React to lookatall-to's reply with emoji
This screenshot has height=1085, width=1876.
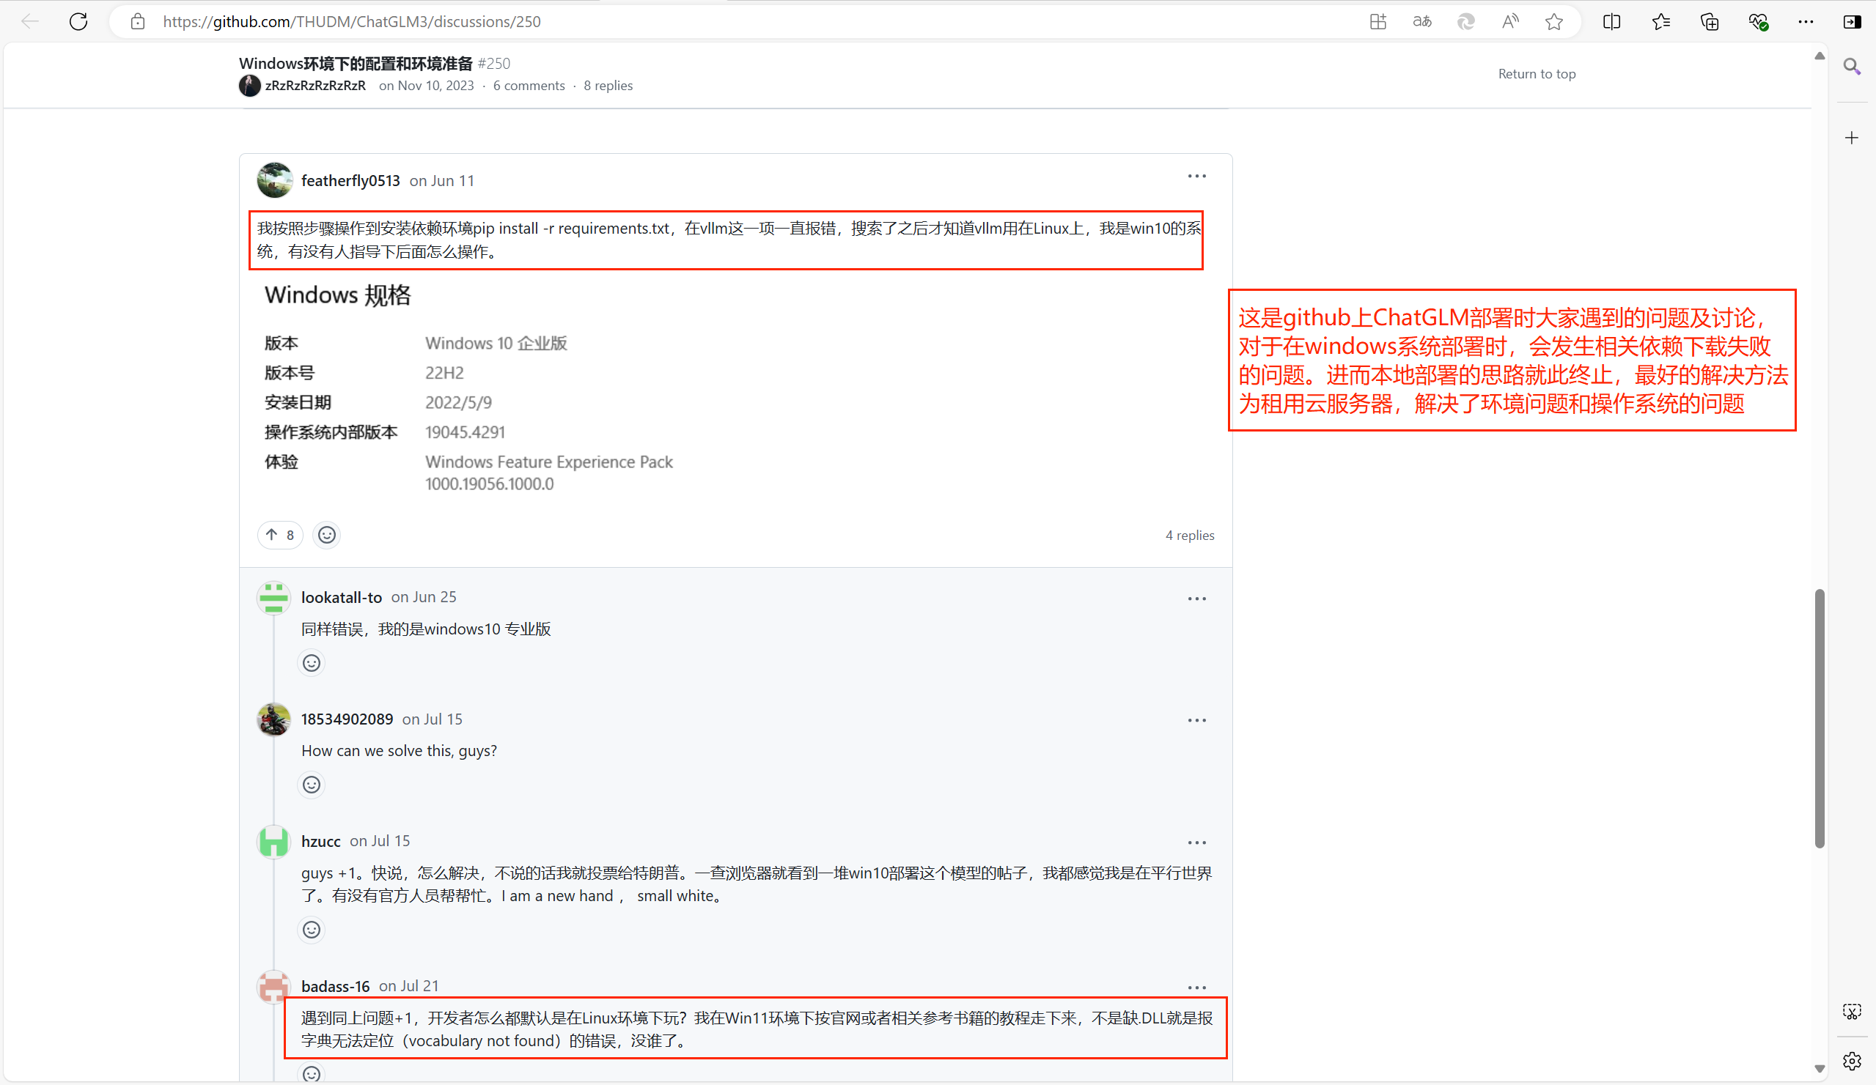(x=312, y=663)
